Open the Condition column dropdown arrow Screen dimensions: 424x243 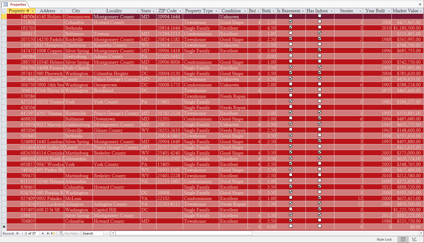[x=245, y=11]
